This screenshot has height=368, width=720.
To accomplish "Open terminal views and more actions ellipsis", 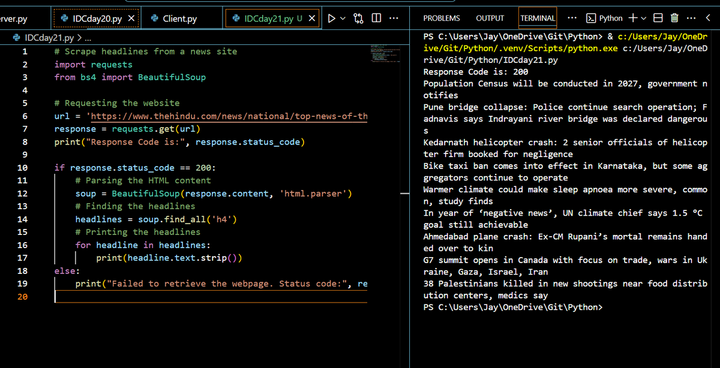I will point(691,19).
